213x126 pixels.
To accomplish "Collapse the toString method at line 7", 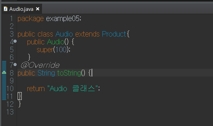I will pos(15,65).
